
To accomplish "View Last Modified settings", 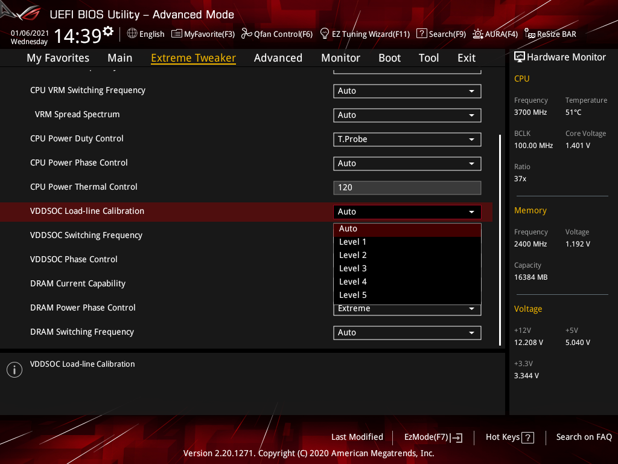I will point(357,437).
